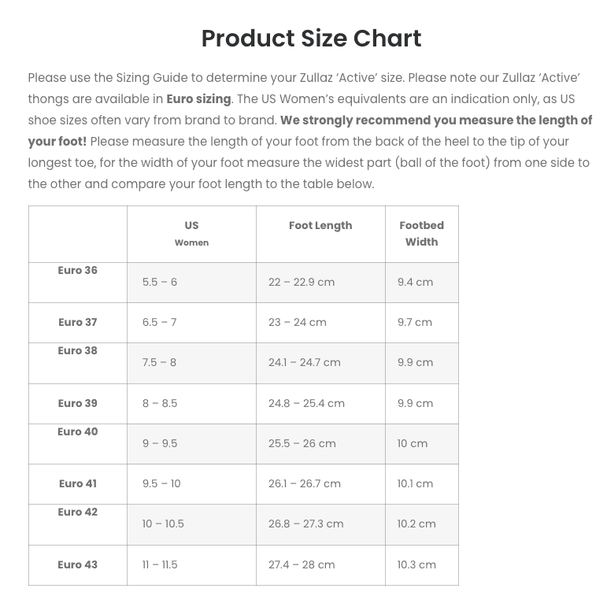The width and height of the screenshot is (596, 592).
Task: Click the Footbed Width column header
Action: coord(421,234)
